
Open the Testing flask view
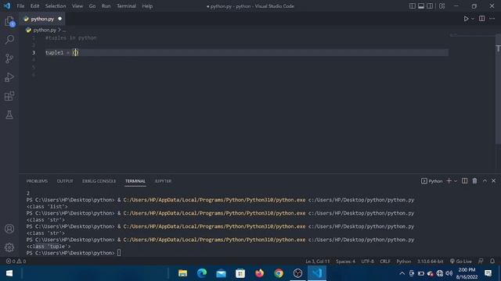pyautogui.click(x=9, y=115)
